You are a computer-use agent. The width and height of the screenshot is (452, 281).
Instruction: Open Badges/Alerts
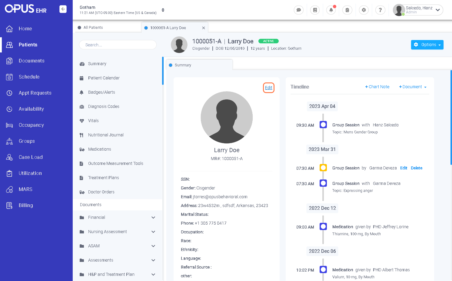point(101,92)
